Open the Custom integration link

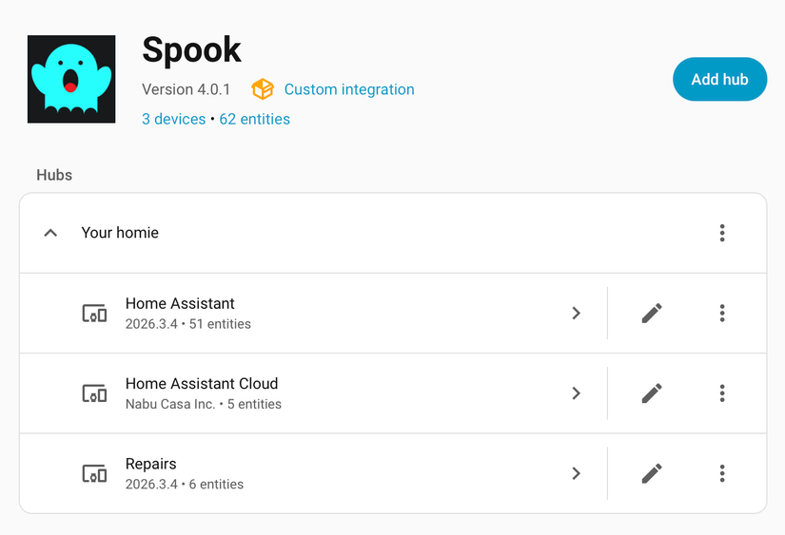pyautogui.click(x=349, y=89)
